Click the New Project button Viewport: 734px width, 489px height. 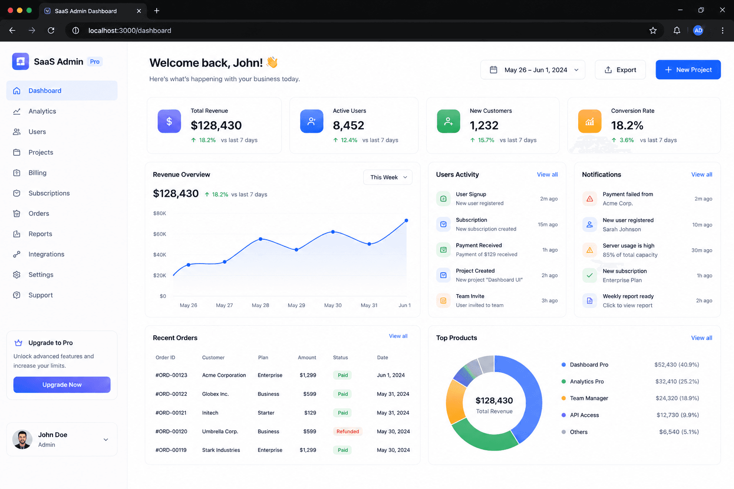(x=688, y=70)
